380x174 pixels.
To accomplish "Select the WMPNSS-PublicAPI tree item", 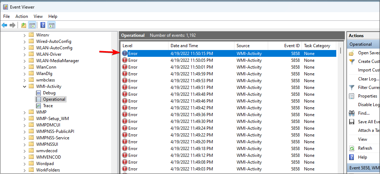I will coord(55,131).
